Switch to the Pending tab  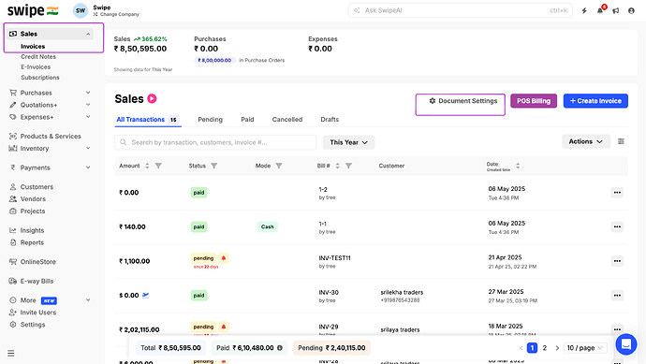pos(210,120)
